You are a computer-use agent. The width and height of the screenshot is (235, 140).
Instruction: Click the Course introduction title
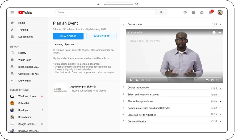[x=138, y=88]
